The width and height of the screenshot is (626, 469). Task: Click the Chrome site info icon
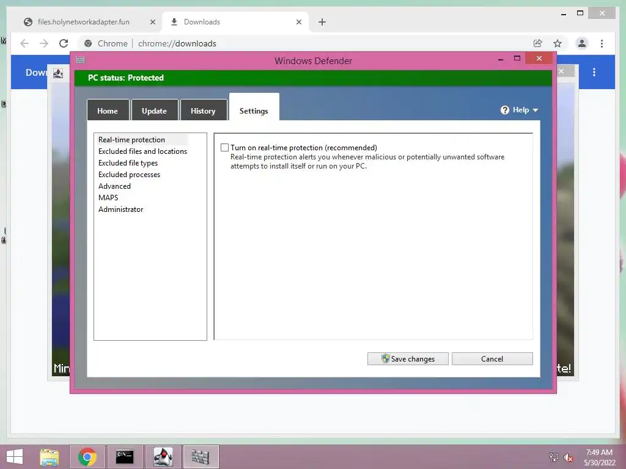pos(88,43)
